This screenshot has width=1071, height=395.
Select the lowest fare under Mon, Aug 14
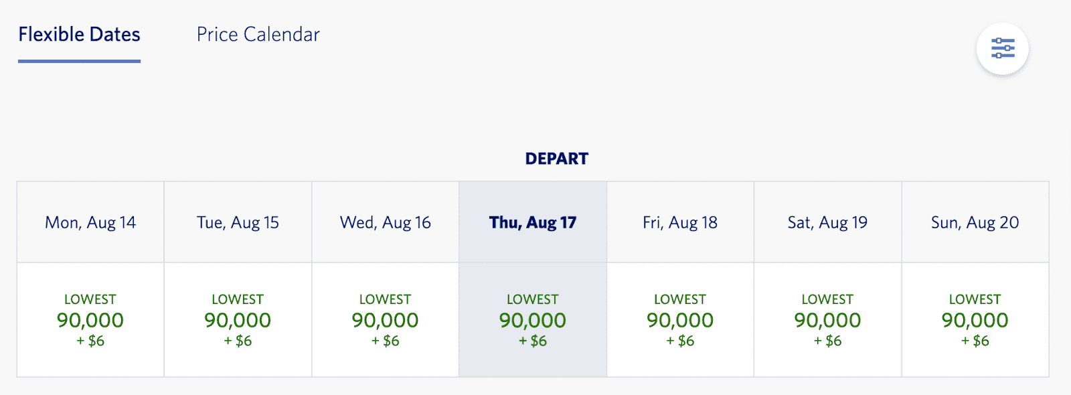click(x=90, y=319)
